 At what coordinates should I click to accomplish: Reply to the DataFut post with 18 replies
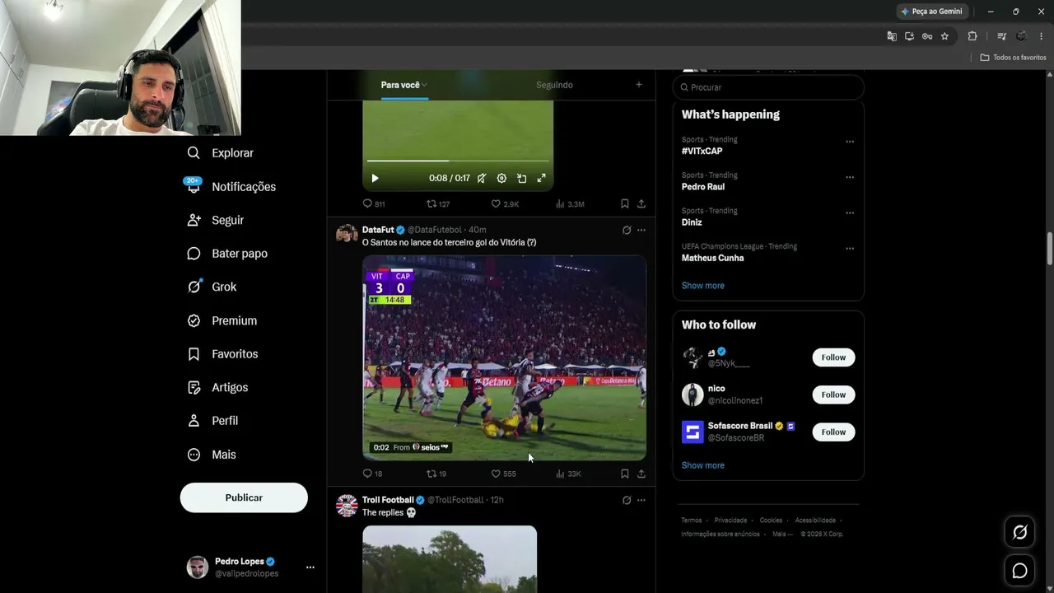point(373,474)
